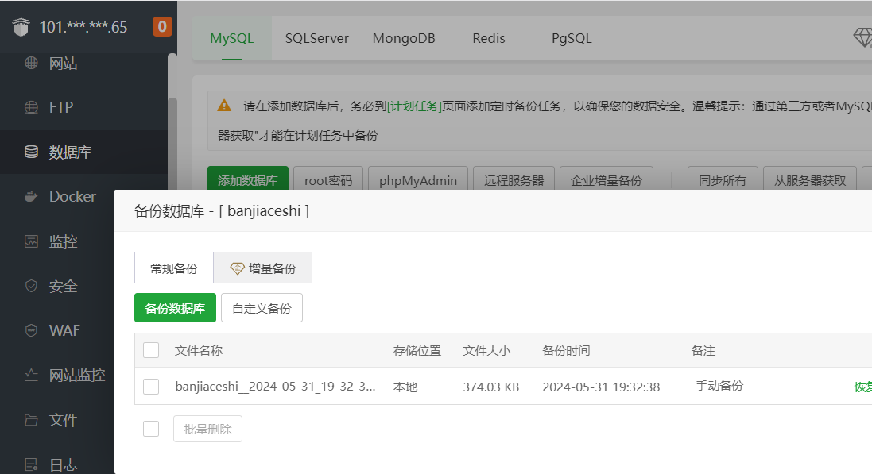The width and height of the screenshot is (872, 474).
Task: Open the 计划任务 link in warning notice
Action: pos(414,106)
